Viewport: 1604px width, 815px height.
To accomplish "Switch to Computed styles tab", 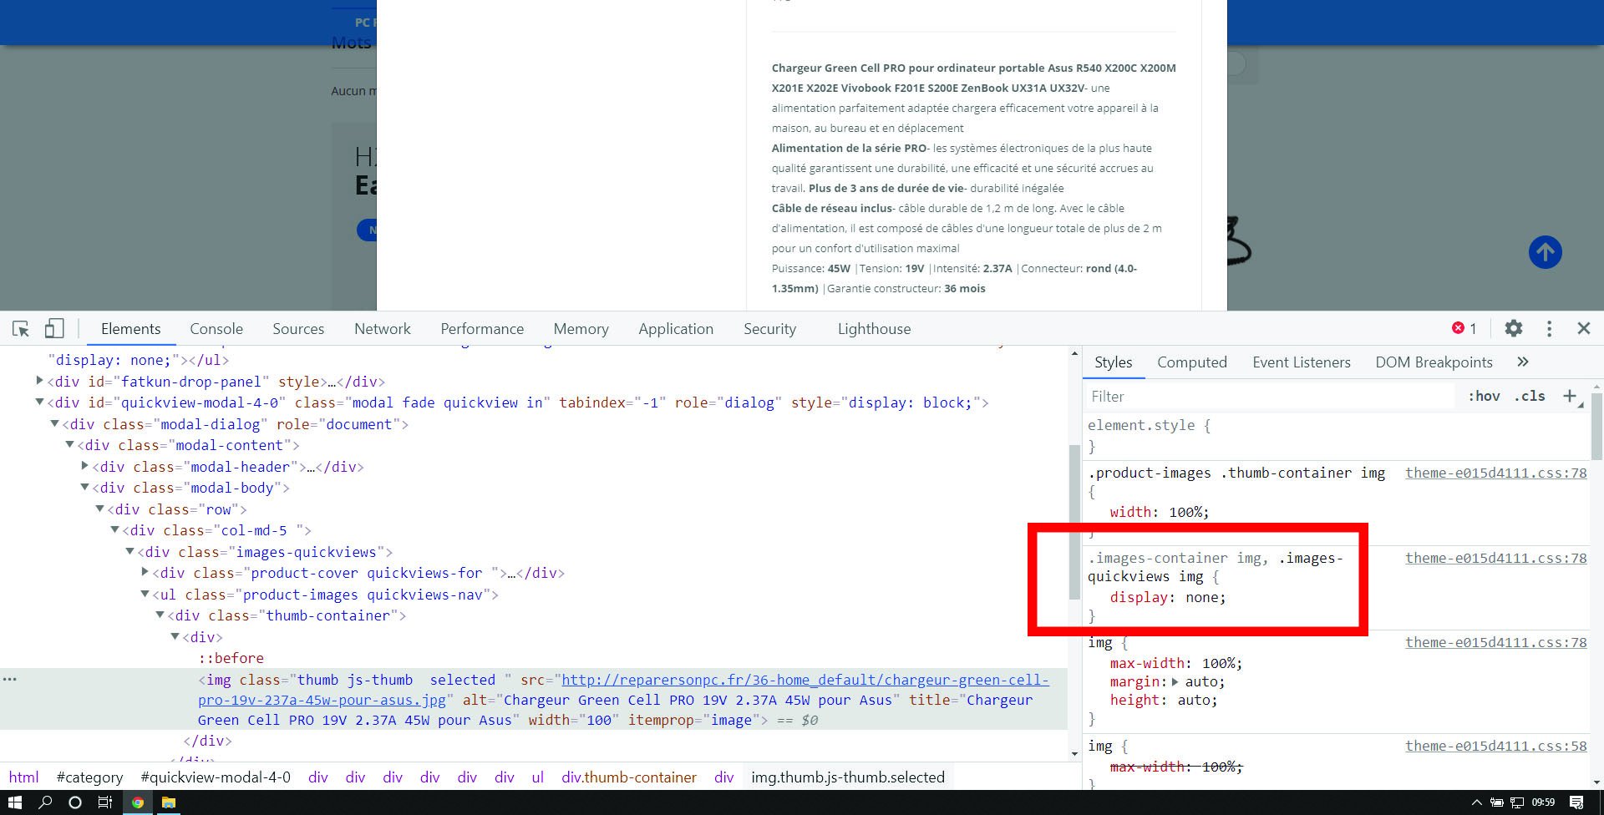I will tap(1191, 362).
